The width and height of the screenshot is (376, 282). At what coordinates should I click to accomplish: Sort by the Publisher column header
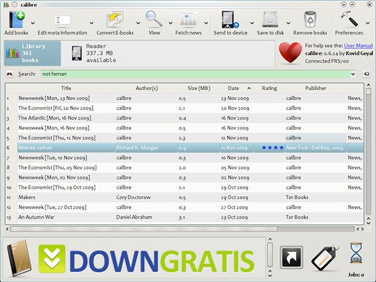(316, 88)
